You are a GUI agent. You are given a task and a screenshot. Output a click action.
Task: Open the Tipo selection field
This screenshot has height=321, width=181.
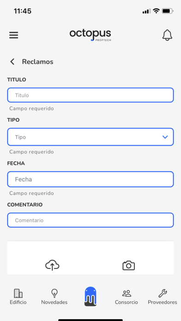coord(90,137)
